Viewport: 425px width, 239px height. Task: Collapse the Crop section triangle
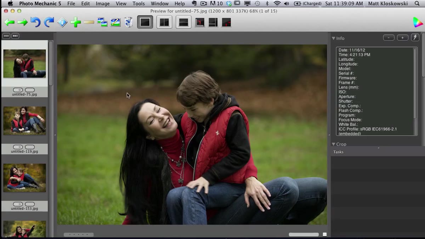click(334, 144)
